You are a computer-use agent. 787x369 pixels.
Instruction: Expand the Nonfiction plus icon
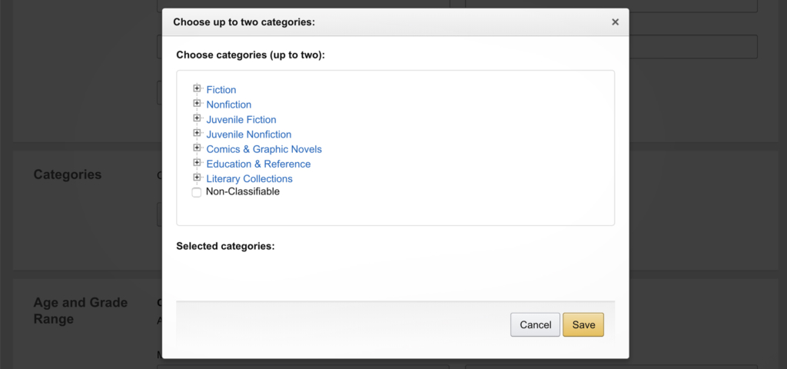[x=198, y=104]
